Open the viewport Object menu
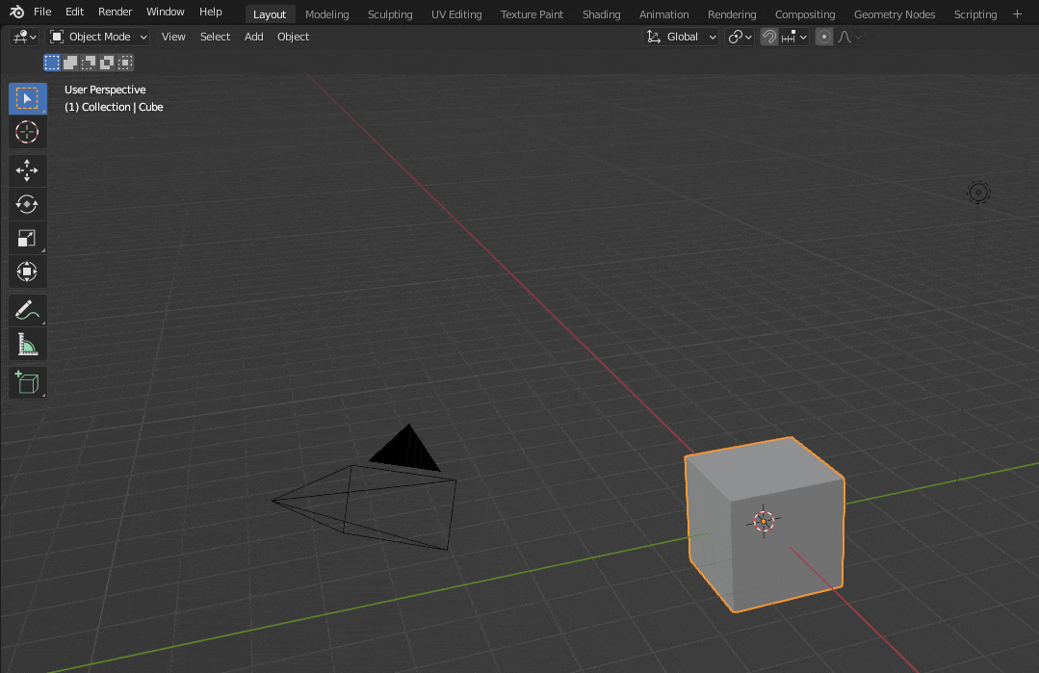 (293, 38)
